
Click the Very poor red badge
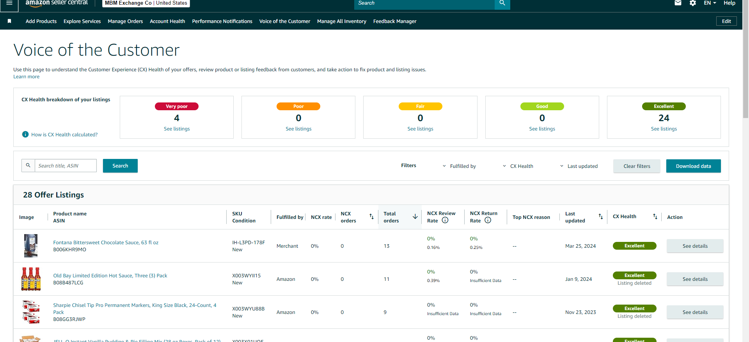coord(177,106)
